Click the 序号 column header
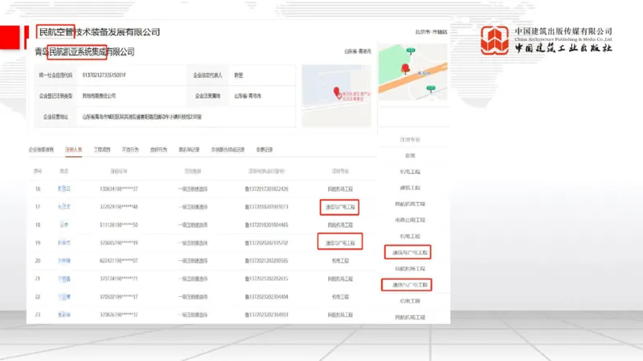Viewport: 643px width, 361px height. 38,171
